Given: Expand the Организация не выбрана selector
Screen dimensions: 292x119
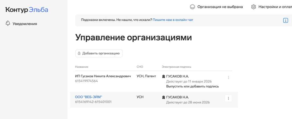Looking at the screenshot, I should coord(220,7).
